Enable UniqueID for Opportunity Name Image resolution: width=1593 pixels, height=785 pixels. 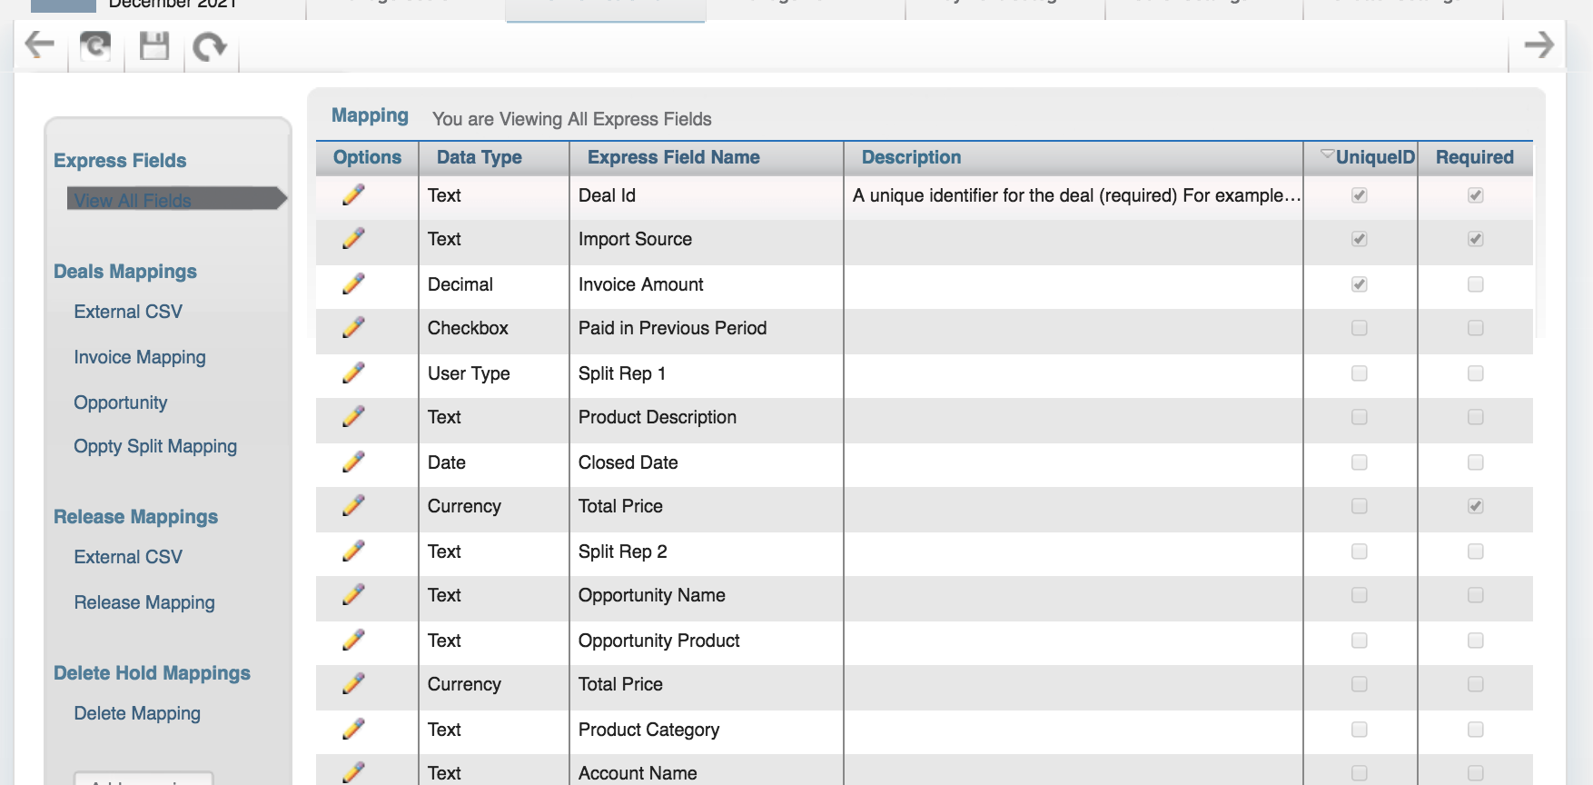click(x=1360, y=595)
